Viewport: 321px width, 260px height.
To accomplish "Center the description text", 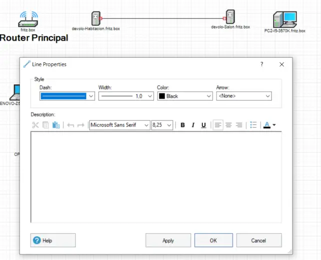I will coord(229,125).
